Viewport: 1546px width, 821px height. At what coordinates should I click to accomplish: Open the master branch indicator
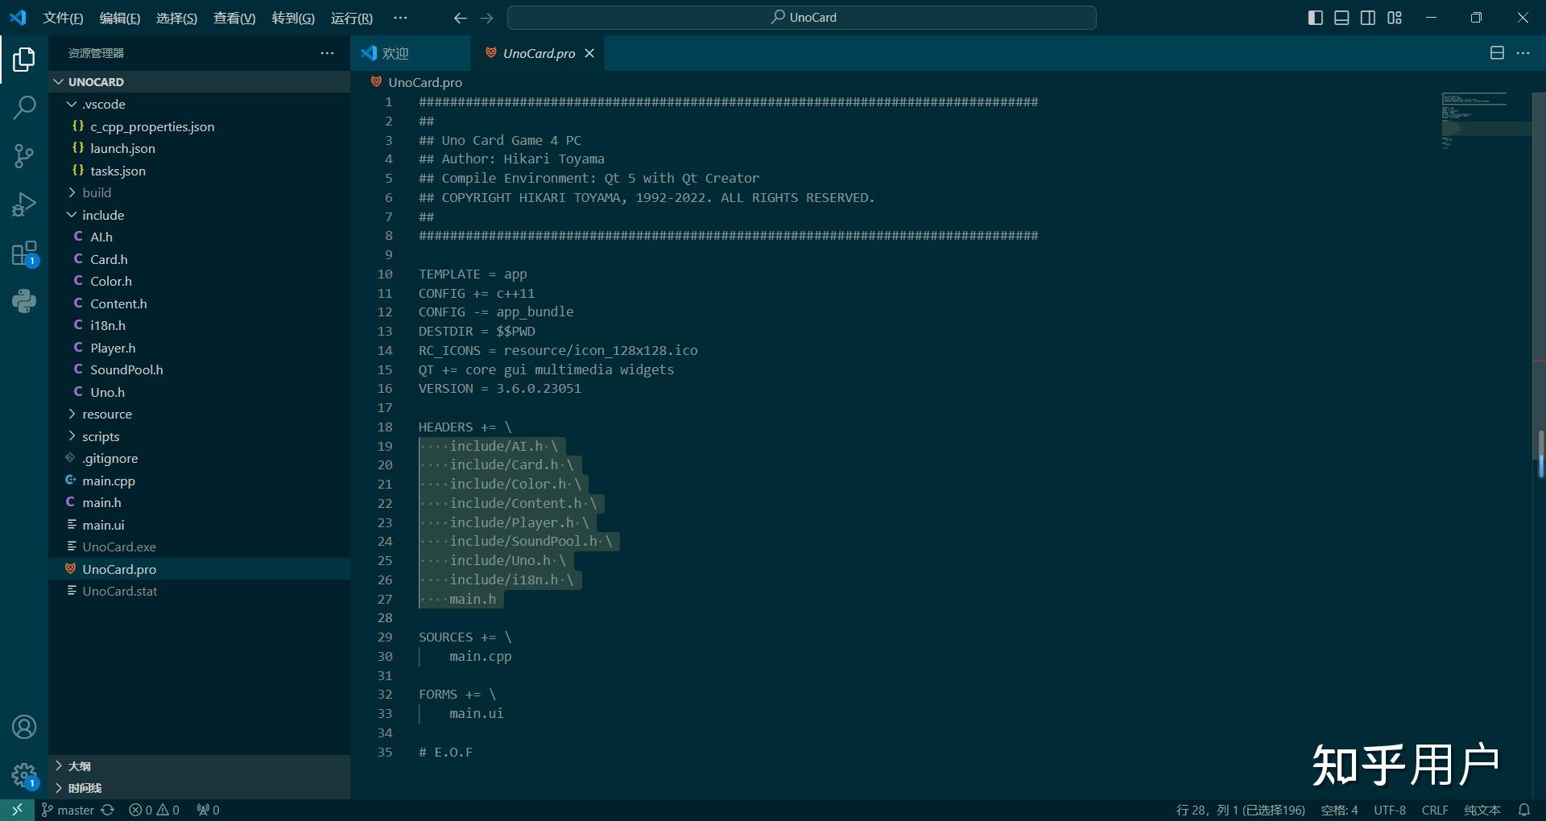68,810
